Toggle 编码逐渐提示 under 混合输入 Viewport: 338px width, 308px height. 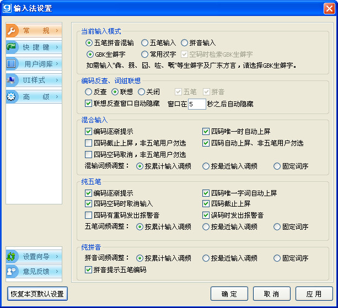pos(109,131)
